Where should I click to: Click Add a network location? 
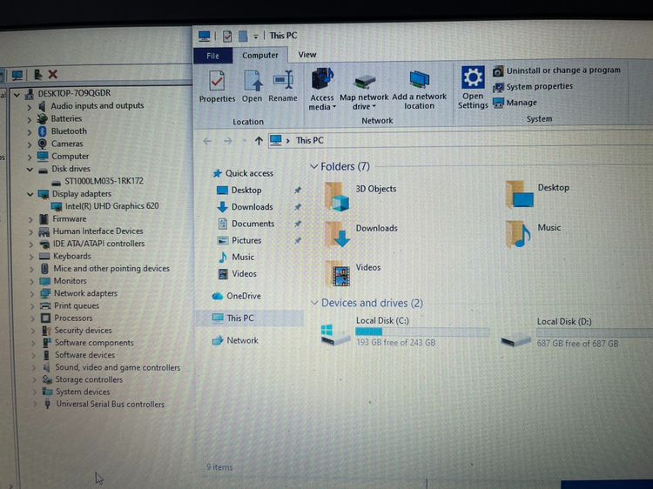point(419,90)
